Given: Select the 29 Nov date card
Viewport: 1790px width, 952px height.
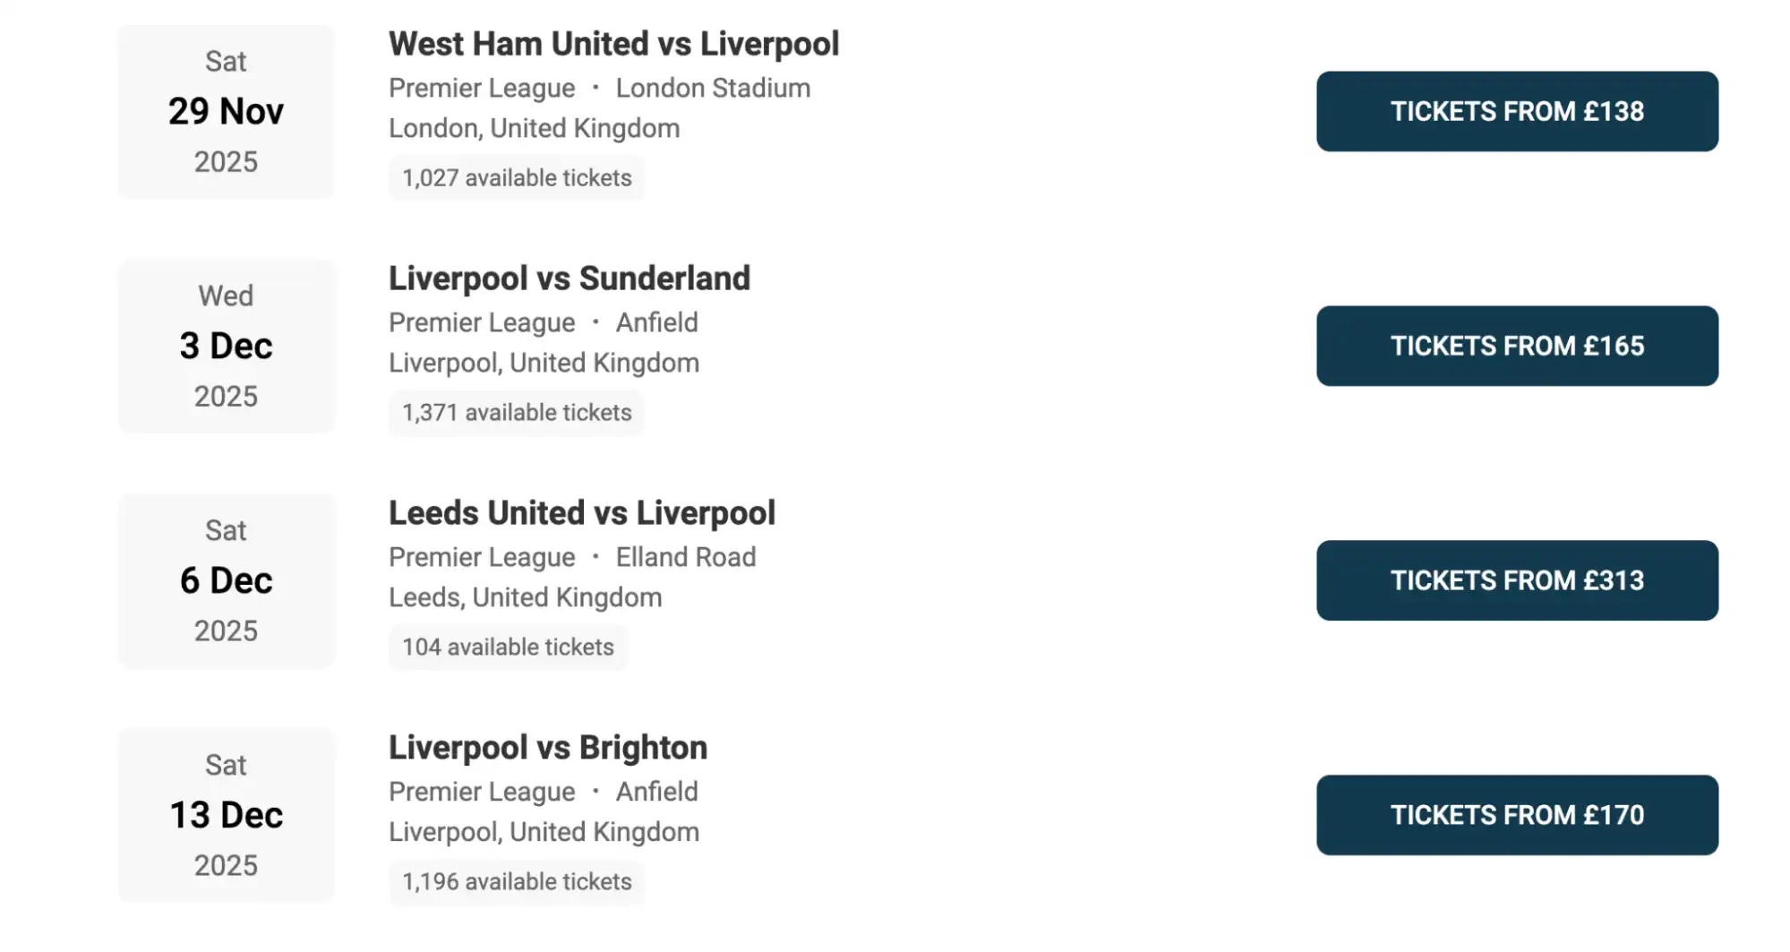Looking at the screenshot, I should pos(226,110).
